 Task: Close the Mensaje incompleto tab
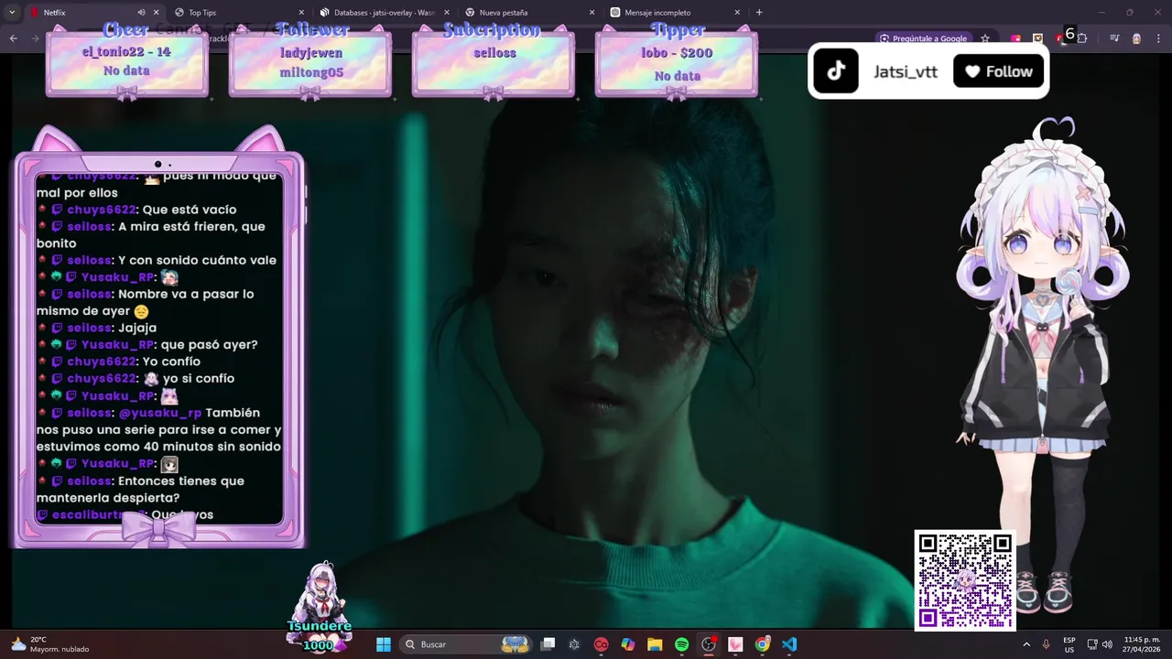click(737, 13)
